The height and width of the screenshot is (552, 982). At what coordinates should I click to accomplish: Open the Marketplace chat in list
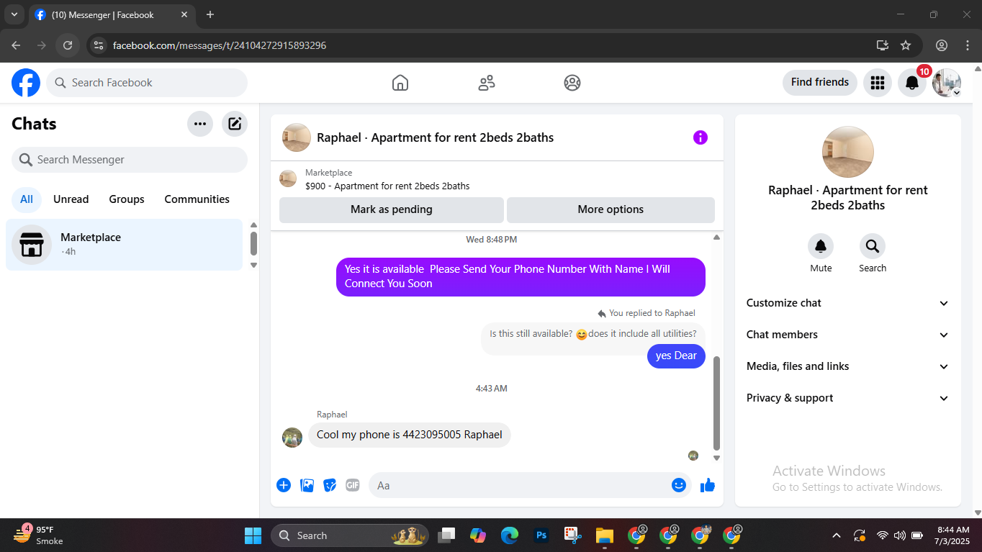click(x=125, y=245)
